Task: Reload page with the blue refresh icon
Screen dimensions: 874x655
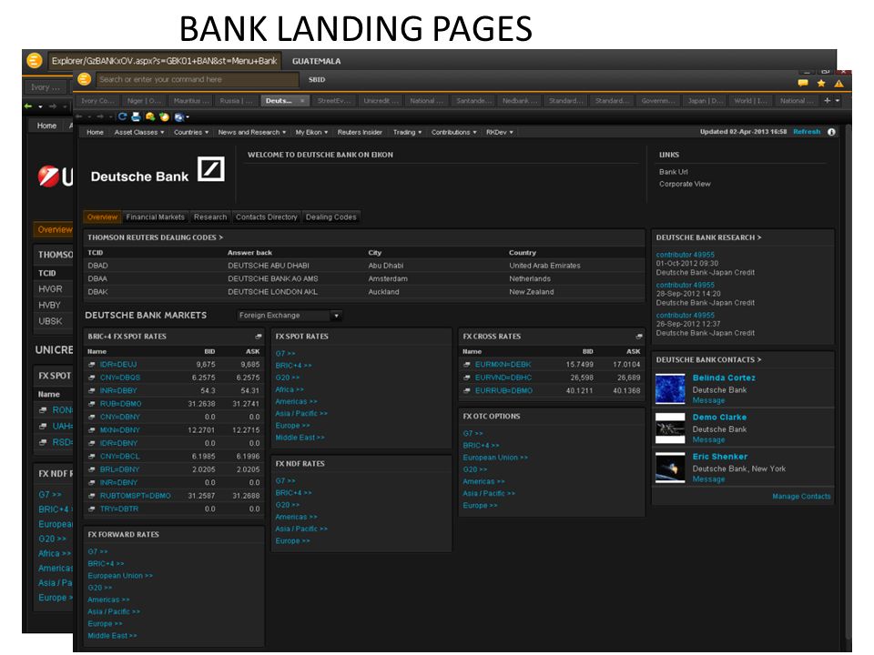Action: tap(122, 116)
